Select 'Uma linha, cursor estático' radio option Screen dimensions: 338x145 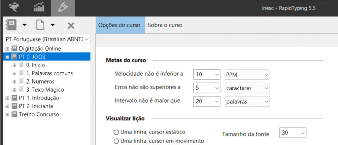116,132
